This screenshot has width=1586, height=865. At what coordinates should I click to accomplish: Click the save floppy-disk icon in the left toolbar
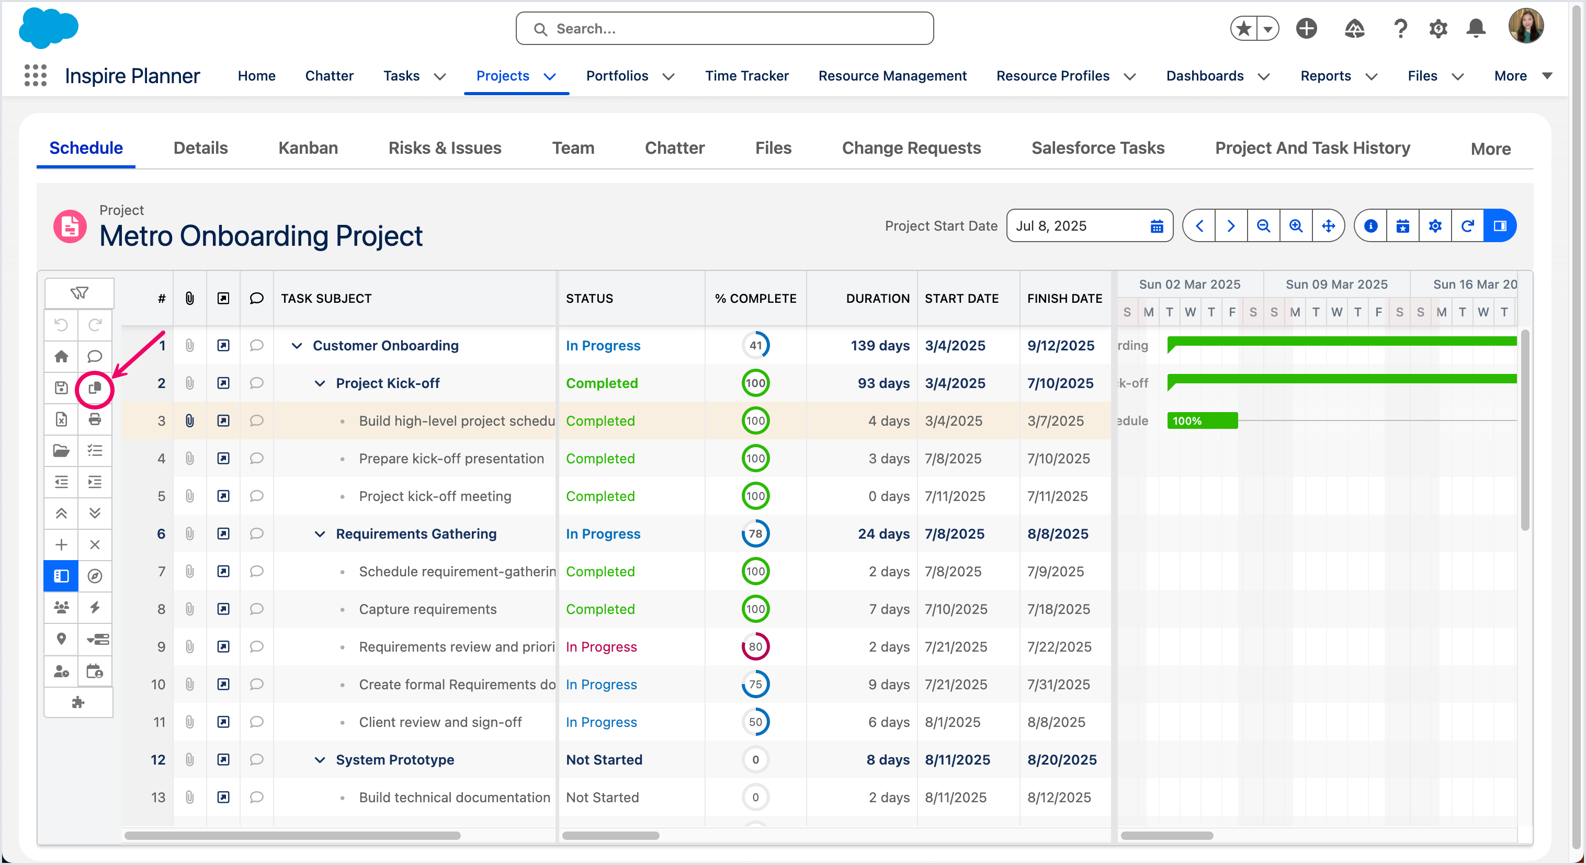coord(62,387)
